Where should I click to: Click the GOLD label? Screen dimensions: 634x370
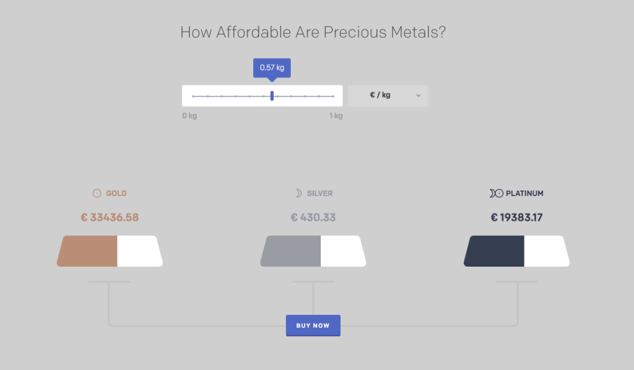(116, 194)
